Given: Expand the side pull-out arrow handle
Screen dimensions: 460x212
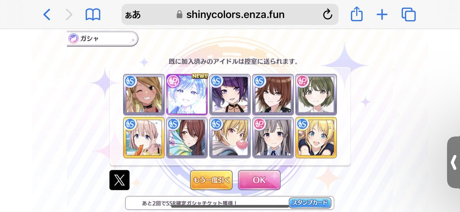Looking at the screenshot, I should coord(454,163).
